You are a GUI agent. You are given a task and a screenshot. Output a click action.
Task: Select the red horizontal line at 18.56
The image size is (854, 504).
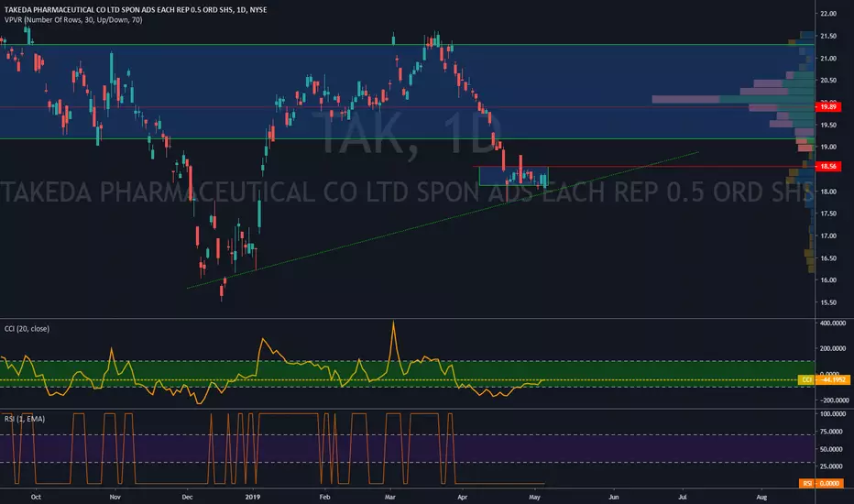[x=642, y=166]
